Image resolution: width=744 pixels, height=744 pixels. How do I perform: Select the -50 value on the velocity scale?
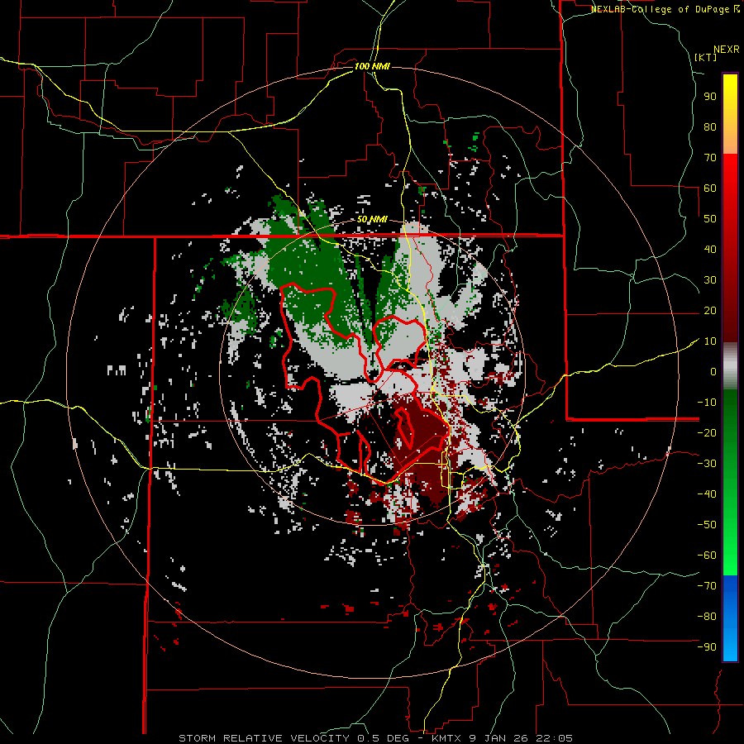coord(707,525)
